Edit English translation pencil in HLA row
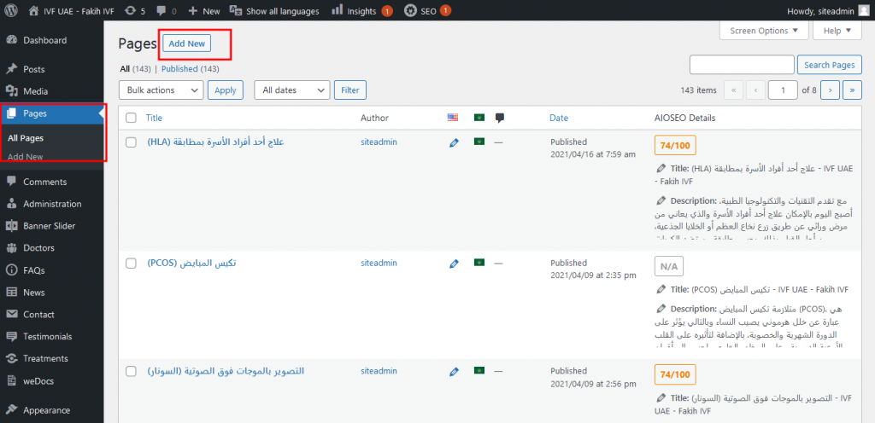This screenshot has height=423, width=875. (454, 142)
